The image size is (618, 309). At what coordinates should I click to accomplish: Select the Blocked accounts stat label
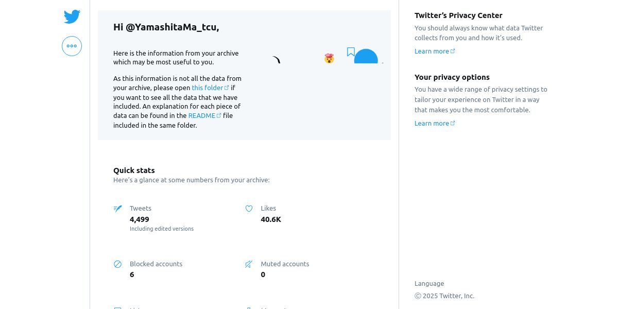(156, 264)
